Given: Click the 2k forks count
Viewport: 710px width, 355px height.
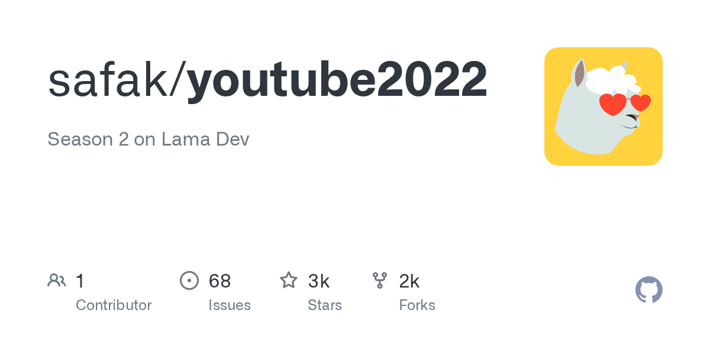Looking at the screenshot, I should click(409, 281).
